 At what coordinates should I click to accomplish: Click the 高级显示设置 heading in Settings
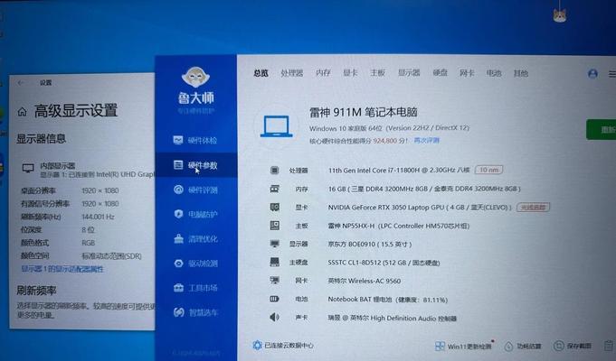tap(76, 110)
